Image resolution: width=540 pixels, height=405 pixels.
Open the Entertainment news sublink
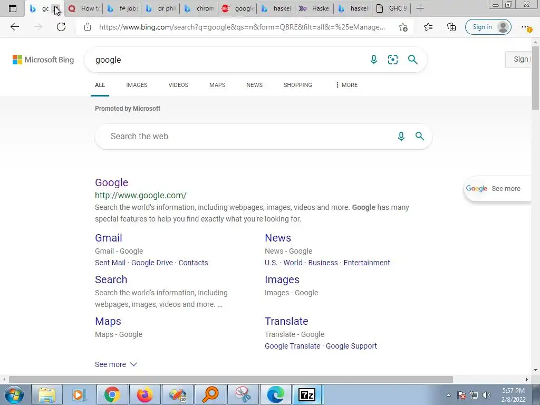click(x=367, y=263)
